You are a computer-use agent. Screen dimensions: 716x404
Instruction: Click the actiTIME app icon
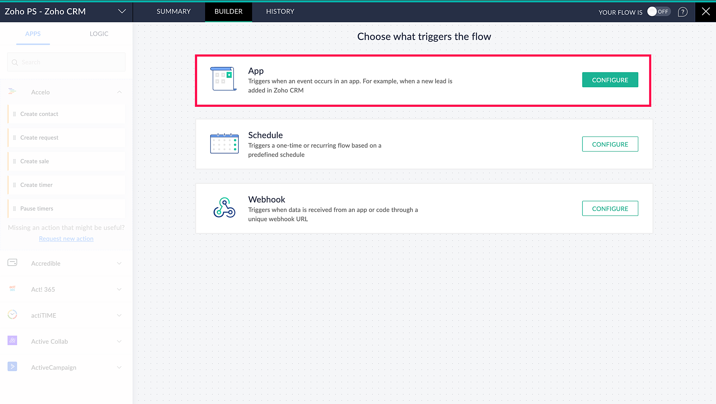coord(12,315)
